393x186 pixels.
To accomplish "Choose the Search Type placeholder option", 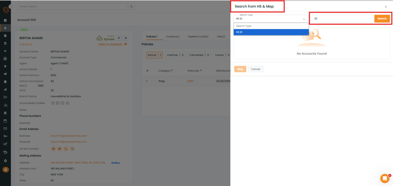I will [271, 26].
